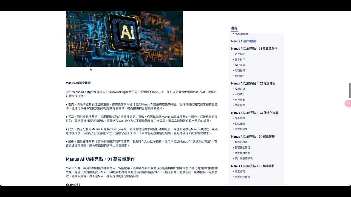
Task: Go to '定制音頻' contents entry
Action: tap(240, 71)
